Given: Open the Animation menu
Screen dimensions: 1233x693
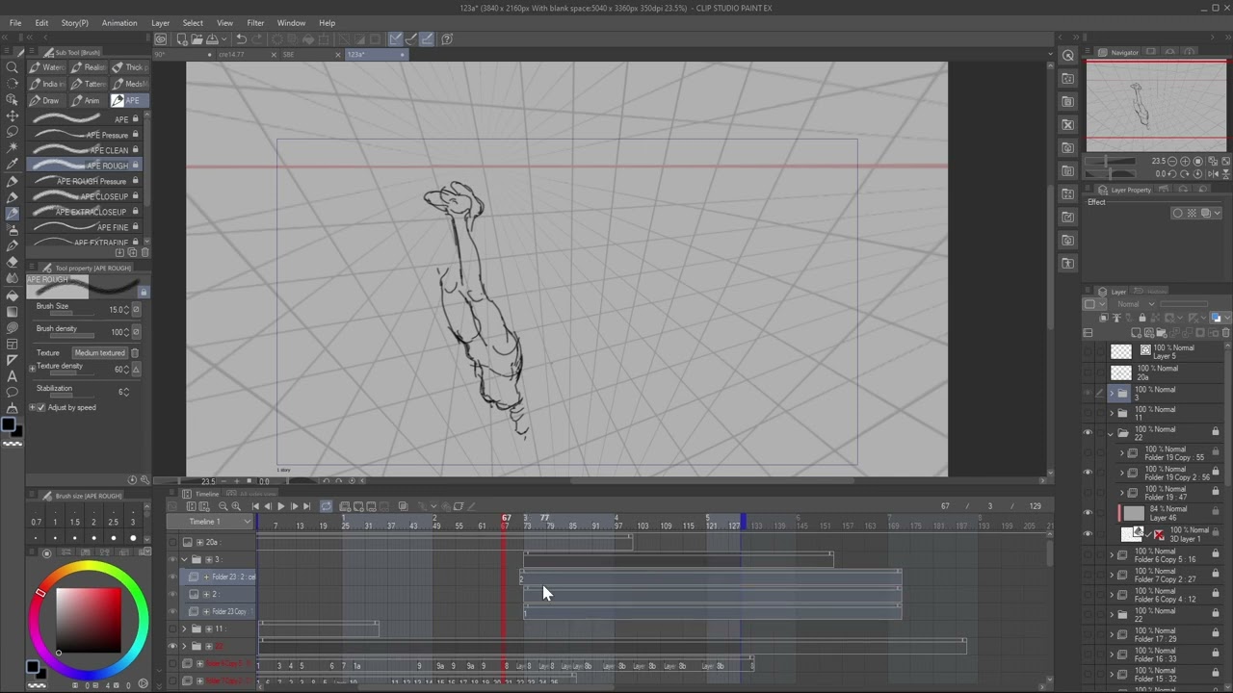Looking at the screenshot, I should (119, 23).
